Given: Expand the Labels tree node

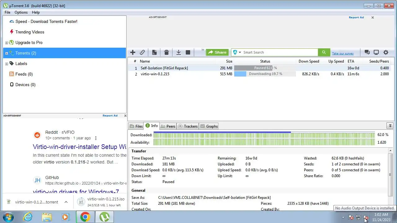Looking at the screenshot, I should point(7,64).
